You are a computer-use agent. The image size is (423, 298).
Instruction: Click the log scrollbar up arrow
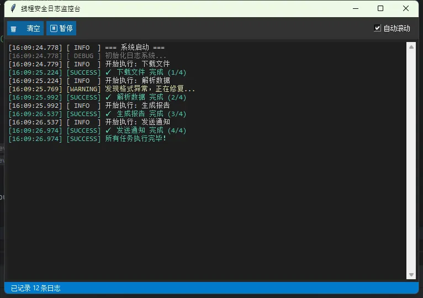[411, 48]
